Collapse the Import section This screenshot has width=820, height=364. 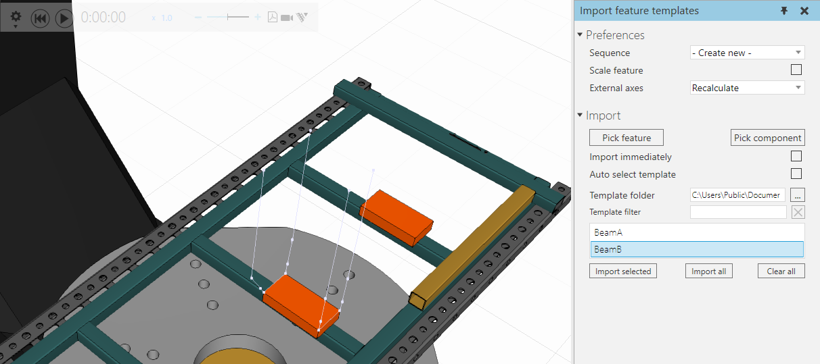pyautogui.click(x=580, y=115)
